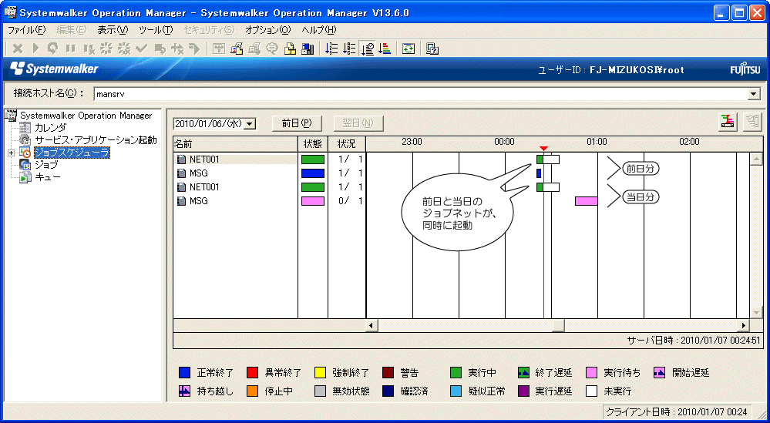770x423 pixels.
Task: Click the blue status cell of MSG row
Action: (x=313, y=173)
